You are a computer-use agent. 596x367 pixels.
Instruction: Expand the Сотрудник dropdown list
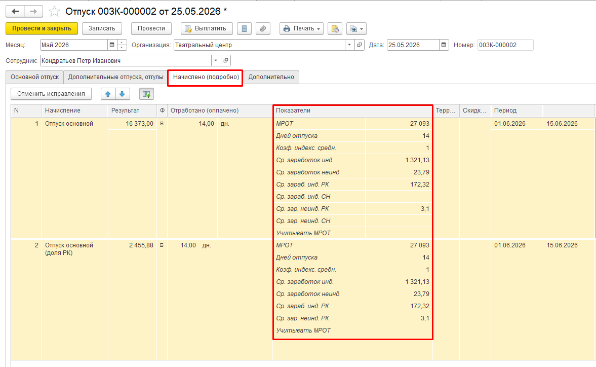click(x=216, y=60)
